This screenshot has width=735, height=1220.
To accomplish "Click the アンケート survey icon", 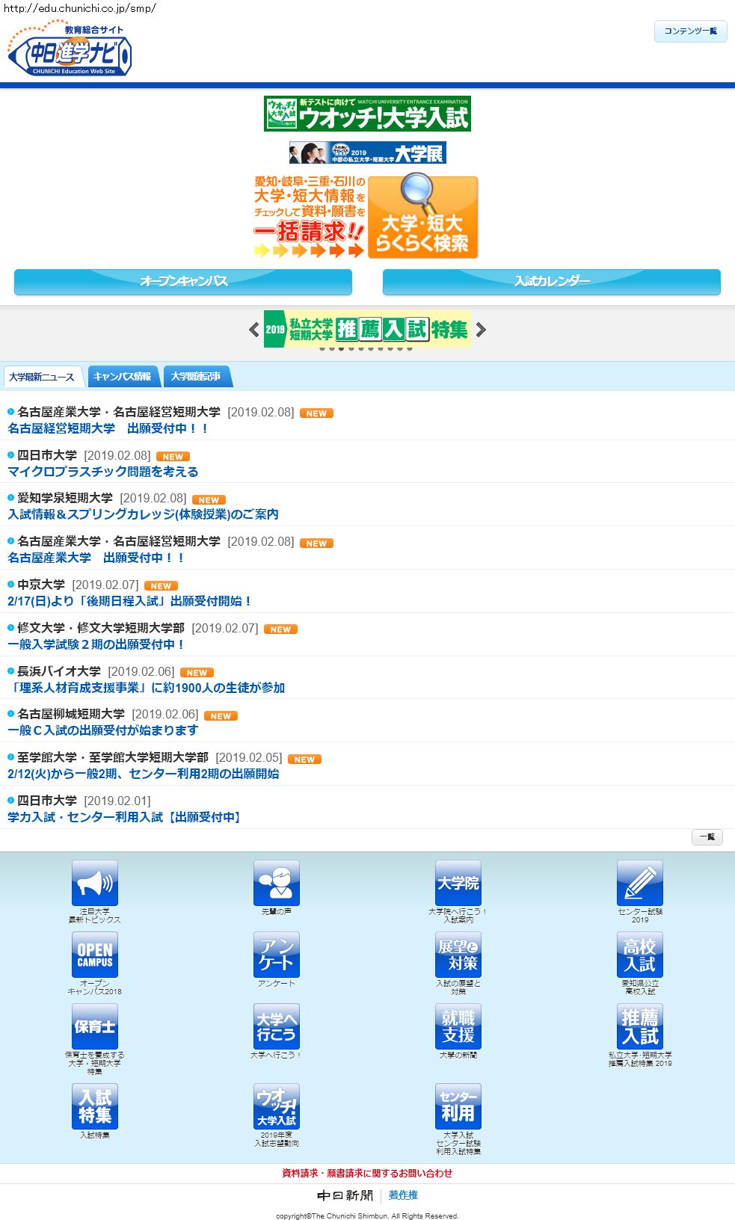I will pos(277,955).
